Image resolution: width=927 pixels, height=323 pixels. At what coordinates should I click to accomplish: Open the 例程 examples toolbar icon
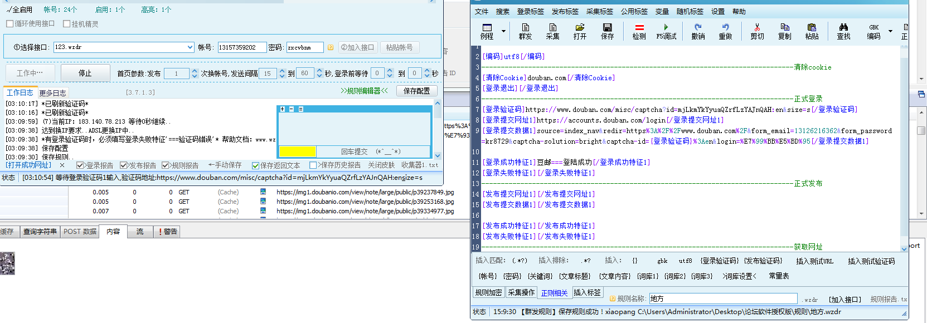tap(487, 31)
